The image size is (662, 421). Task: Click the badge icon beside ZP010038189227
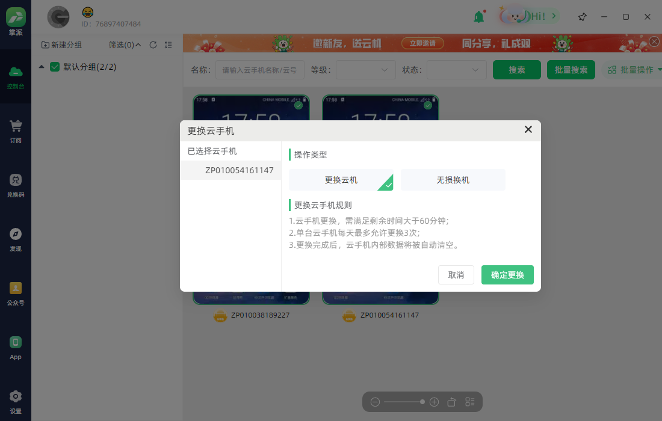pos(220,316)
